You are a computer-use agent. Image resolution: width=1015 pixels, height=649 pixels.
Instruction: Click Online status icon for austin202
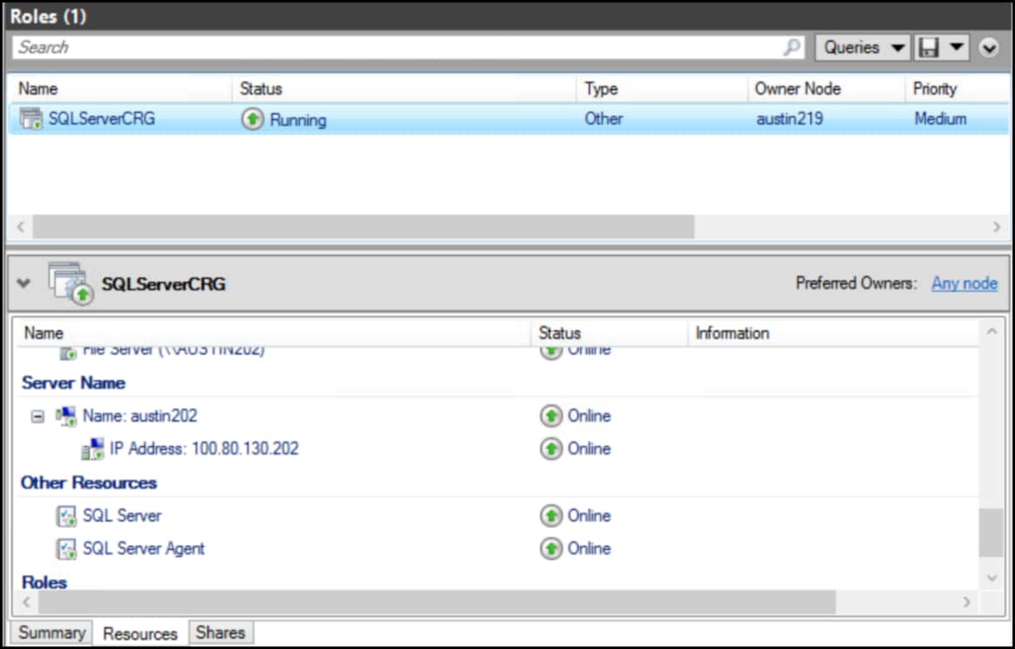pyautogui.click(x=551, y=416)
